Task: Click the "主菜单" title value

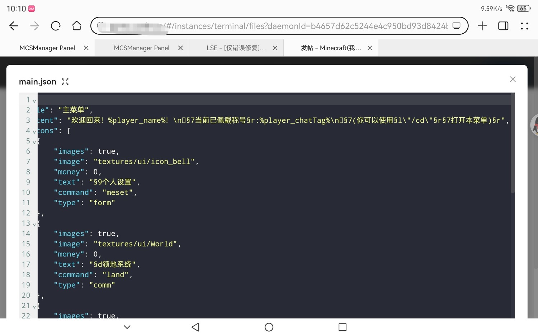Action: (x=73, y=110)
